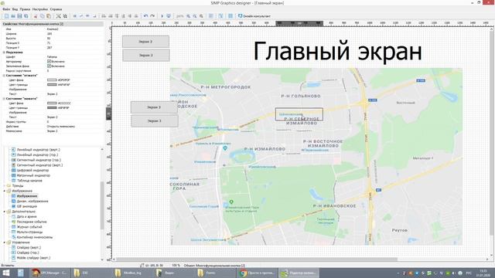Open the Настройка menu
Screen dimensions: 495x278
40,9
